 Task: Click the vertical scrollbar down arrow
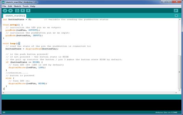tap(179, 90)
